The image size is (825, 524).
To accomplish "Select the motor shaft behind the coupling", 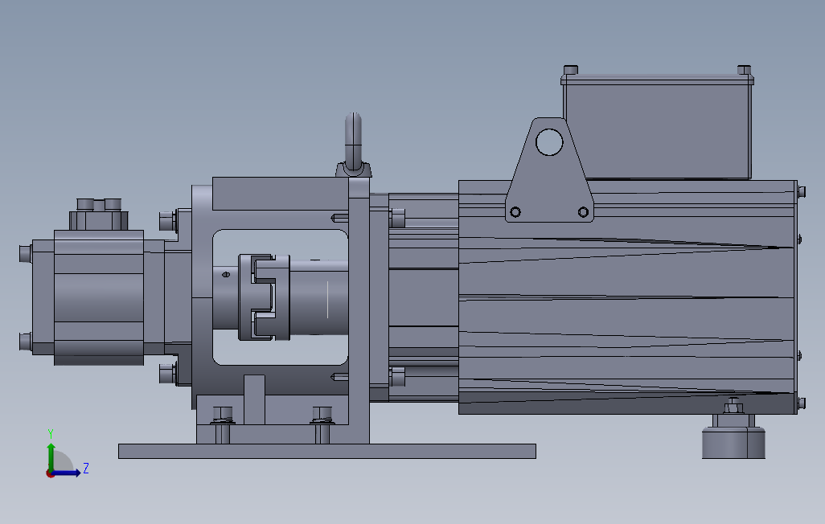I will [318, 297].
